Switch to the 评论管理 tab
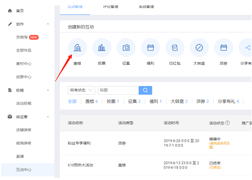Image resolution: width=252 pixels, height=180 pixels. pos(110,7)
